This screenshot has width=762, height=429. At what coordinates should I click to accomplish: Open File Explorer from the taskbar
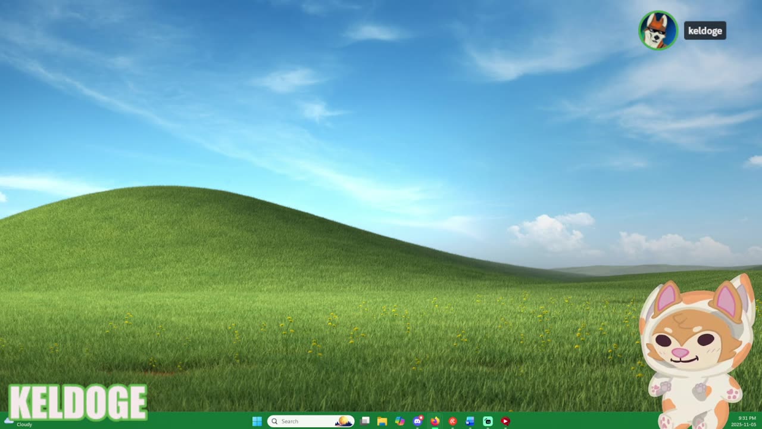point(382,421)
